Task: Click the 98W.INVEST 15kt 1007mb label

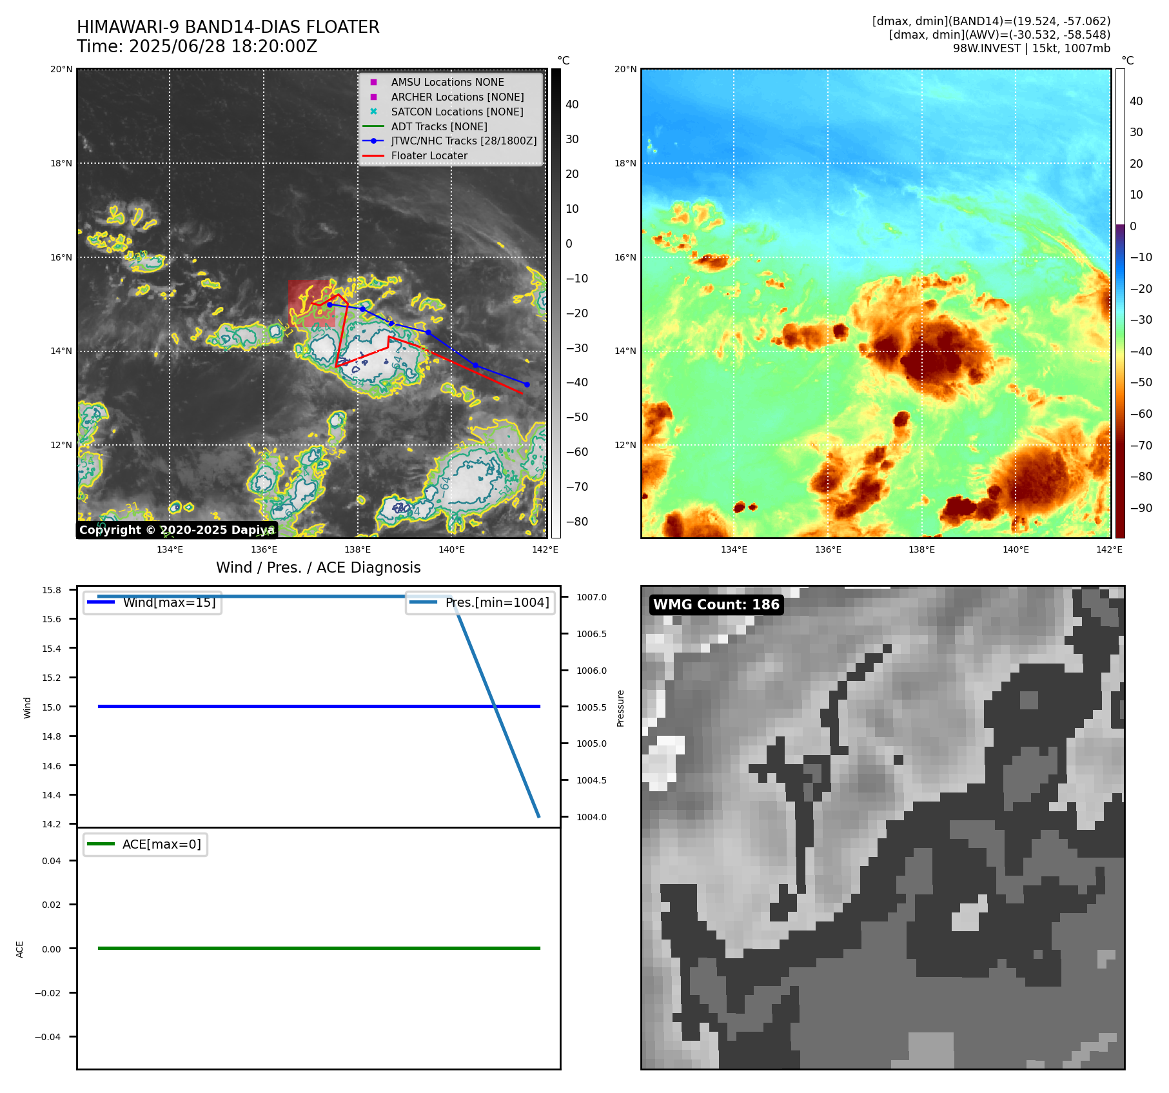Action: 1032,48
